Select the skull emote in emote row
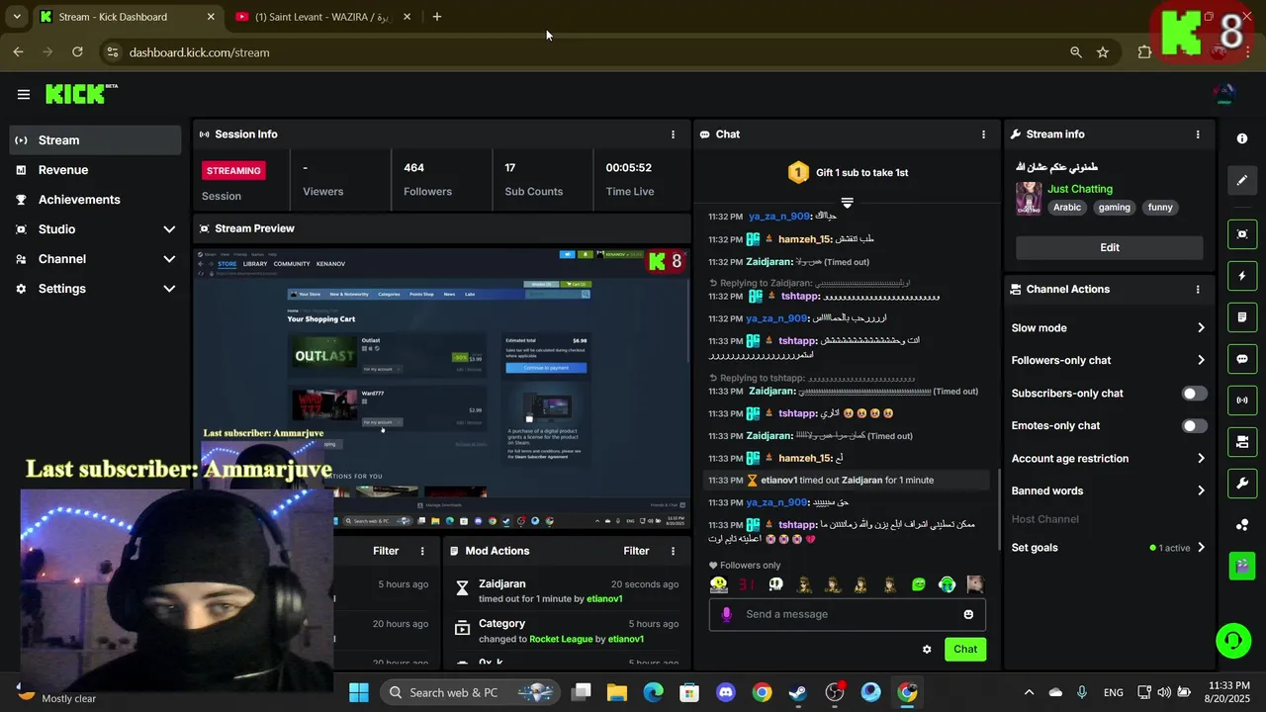This screenshot has width=1266, height=712. pos(776,584)
